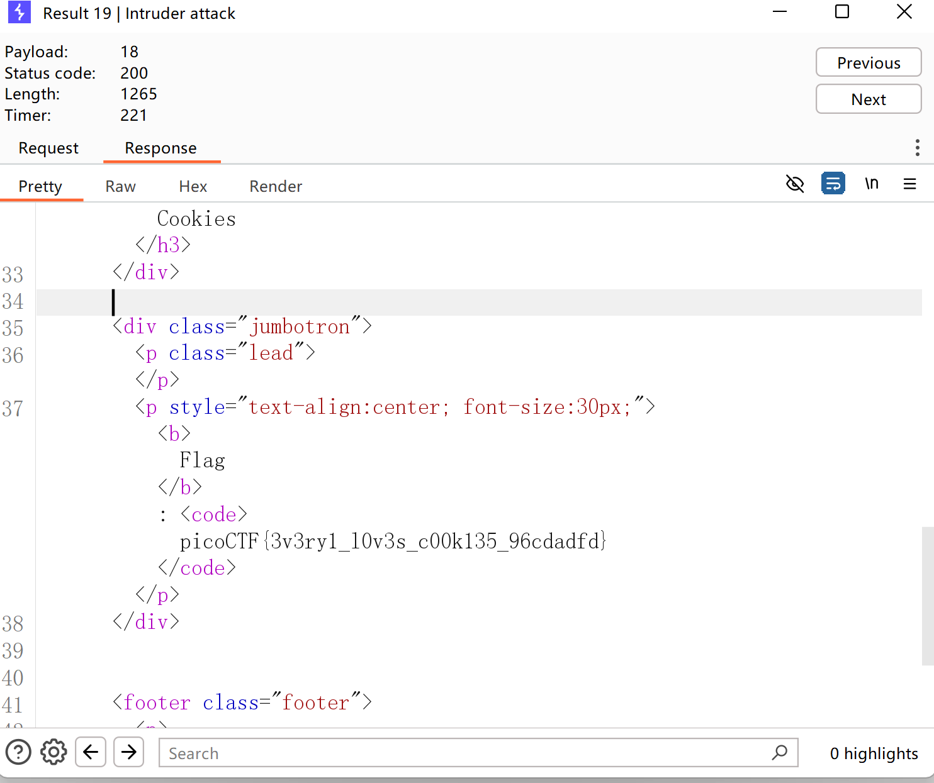934x783 pixels.
Task: Click the text-align:center style line
Action: coord(395,407)
